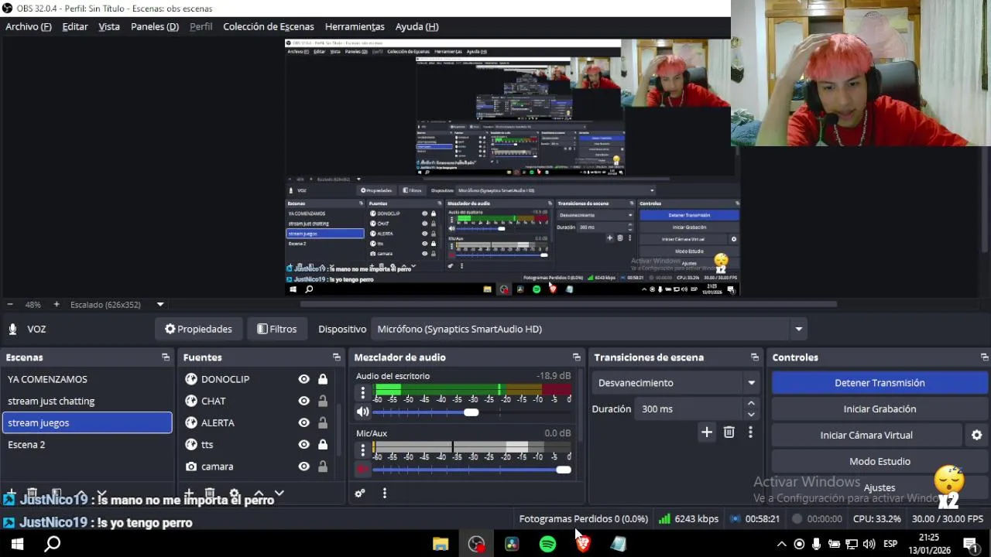Lock the CHAT source

pyautogui.click(x=323, y=401)
